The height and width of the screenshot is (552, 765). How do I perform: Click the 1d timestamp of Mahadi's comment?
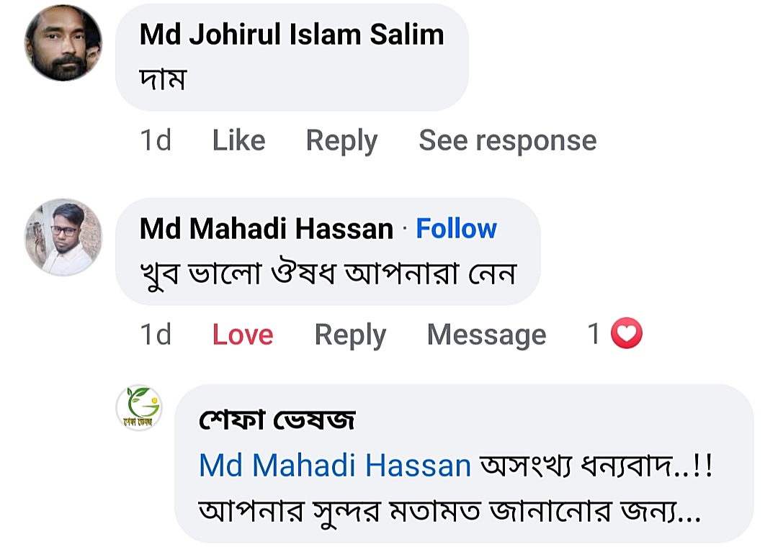tap(156, 335)
